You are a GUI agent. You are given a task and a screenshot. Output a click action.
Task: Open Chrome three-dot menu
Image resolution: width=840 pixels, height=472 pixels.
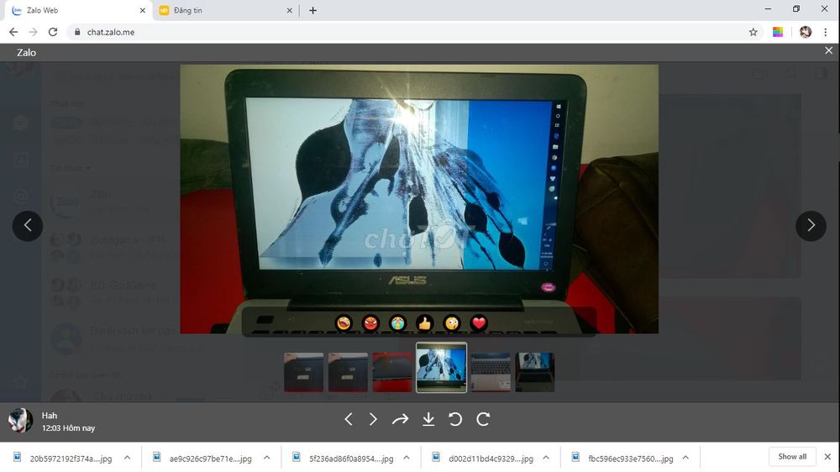point(826,32)
